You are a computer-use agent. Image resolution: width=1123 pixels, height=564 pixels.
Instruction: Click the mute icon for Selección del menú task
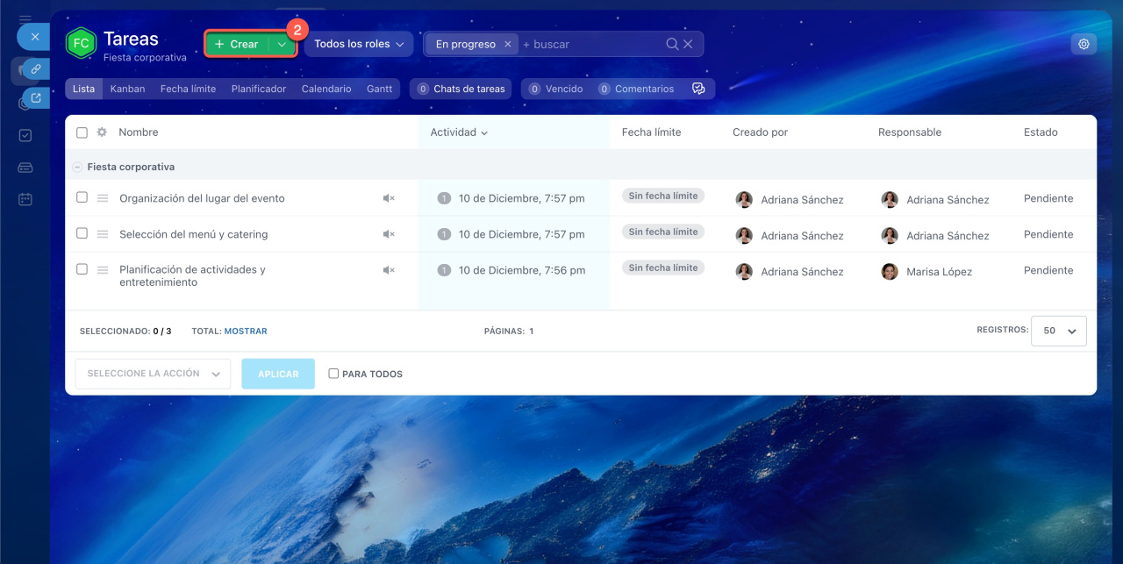(x=389, y=234)
